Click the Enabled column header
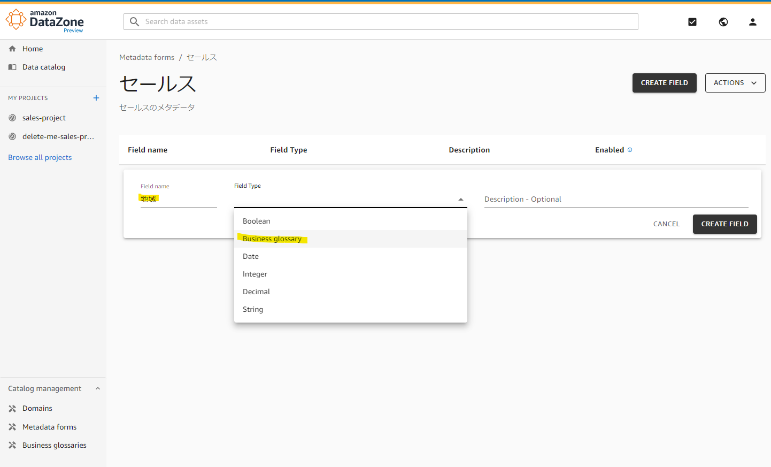Screen dimensions: 771x467 (x=610, y=150)
